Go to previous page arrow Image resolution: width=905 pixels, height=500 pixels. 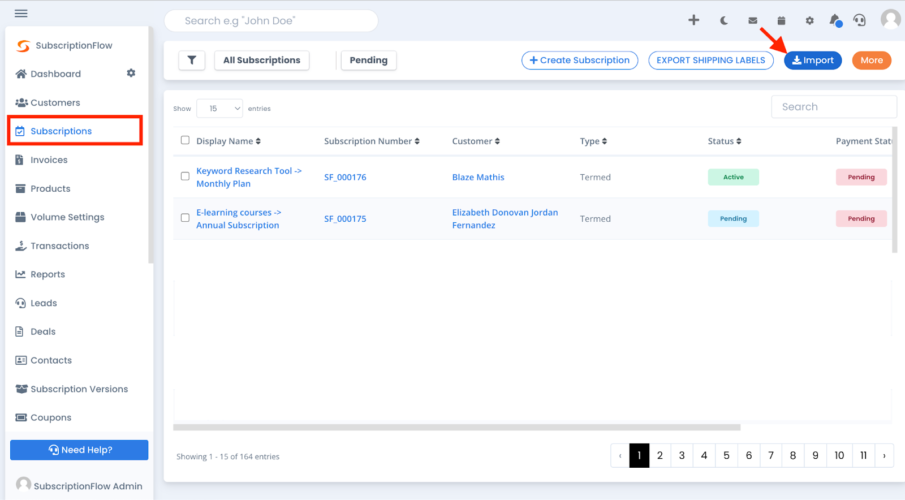click(620, 455)
